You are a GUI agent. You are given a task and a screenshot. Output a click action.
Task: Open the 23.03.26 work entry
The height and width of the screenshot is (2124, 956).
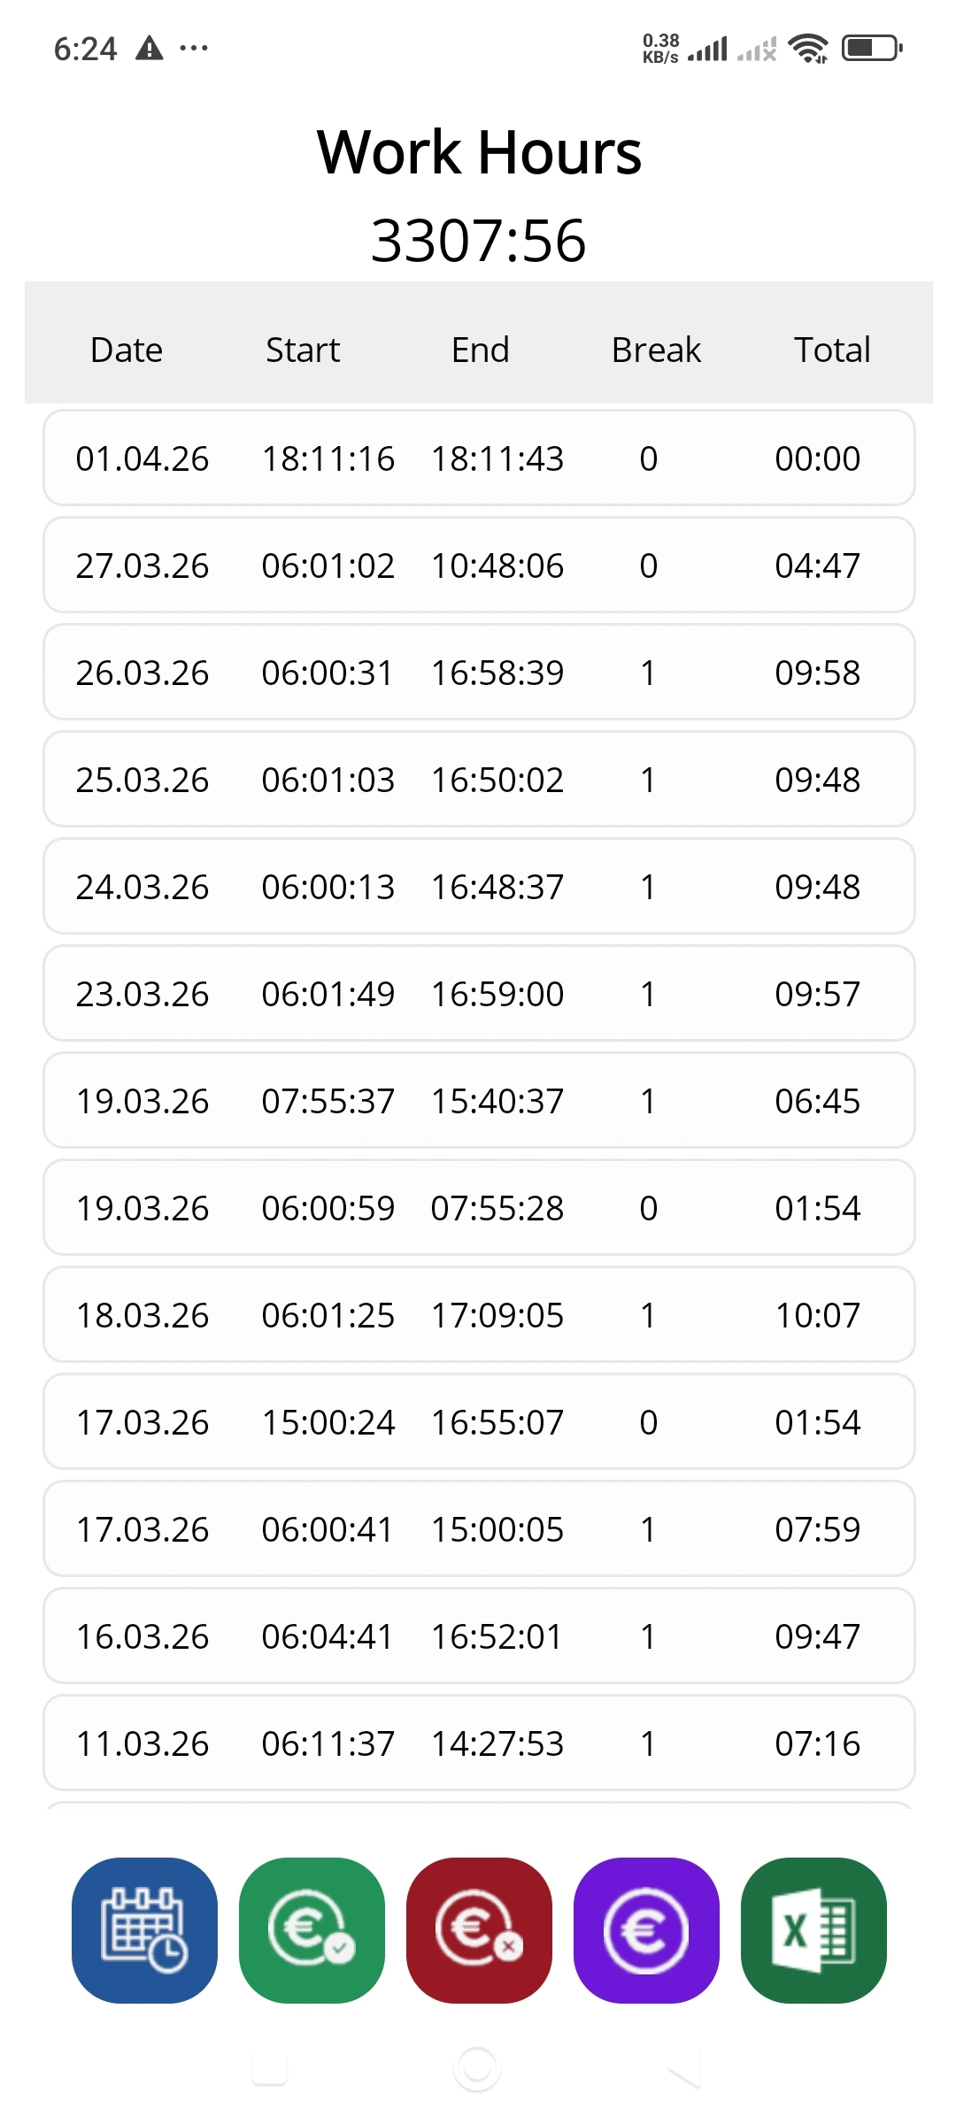coord(478,994)
